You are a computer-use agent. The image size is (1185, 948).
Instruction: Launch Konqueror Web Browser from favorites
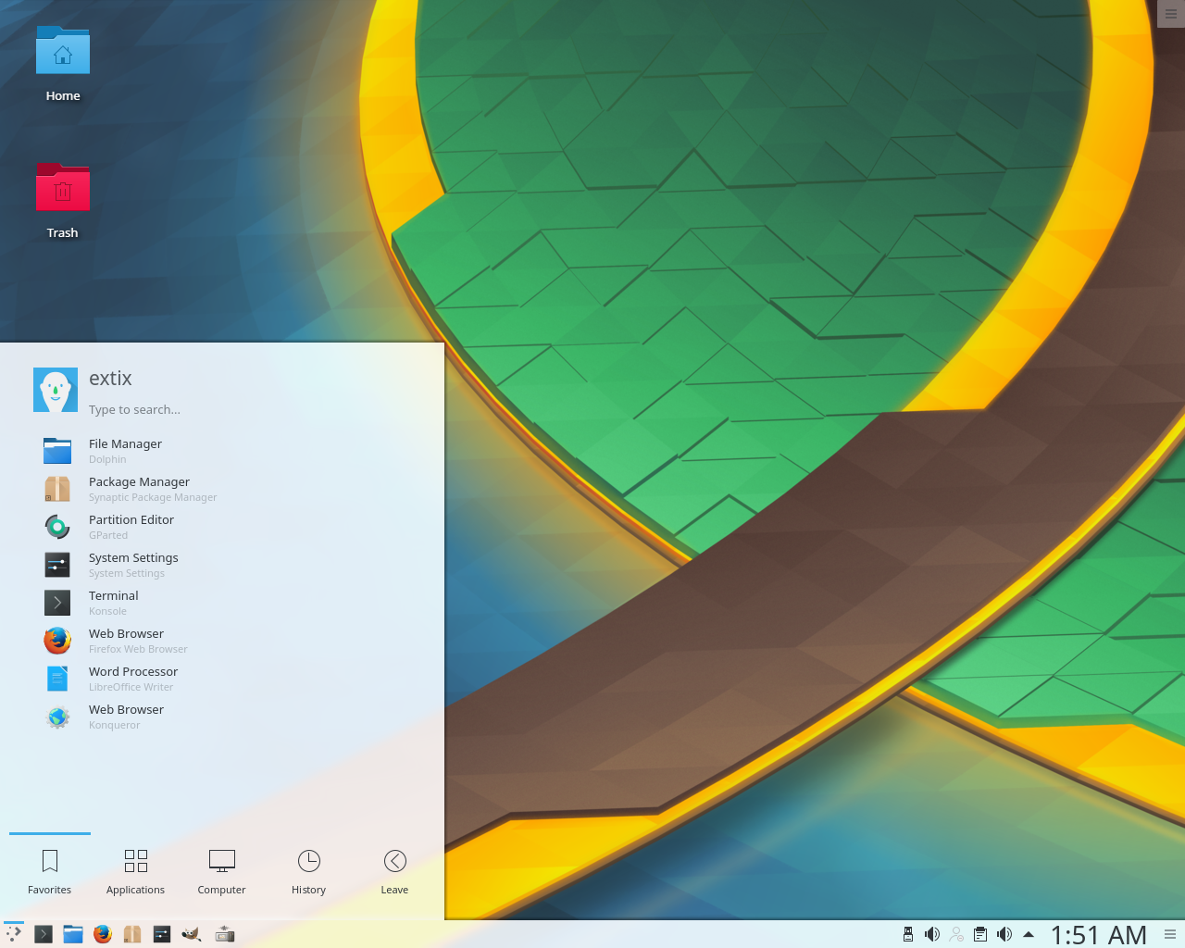click(222, 717)
